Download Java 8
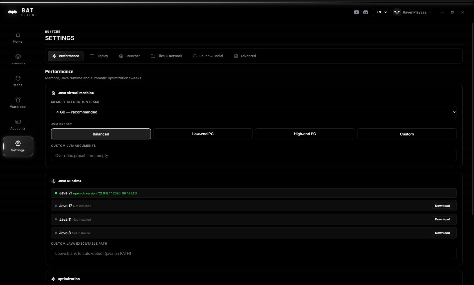Screen dimensions: 474x285 [x=442, y=233]
